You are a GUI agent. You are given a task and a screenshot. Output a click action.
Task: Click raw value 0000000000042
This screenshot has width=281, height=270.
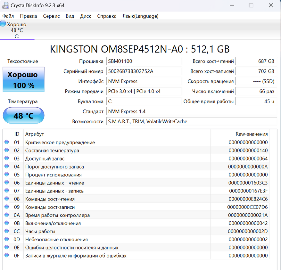(248, 223)
